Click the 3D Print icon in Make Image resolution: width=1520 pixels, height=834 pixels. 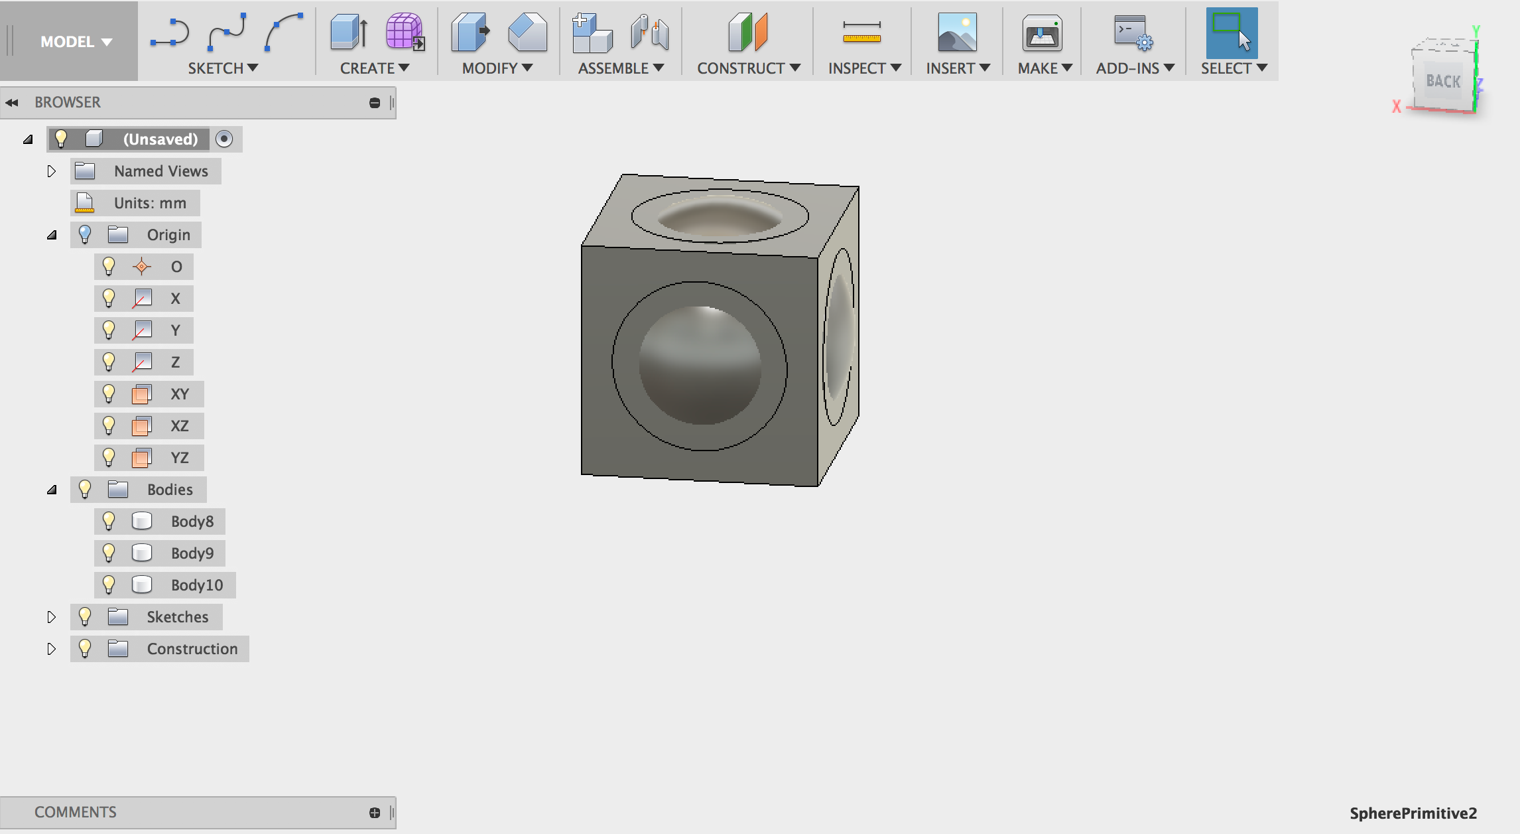(x=1042, y=33)
